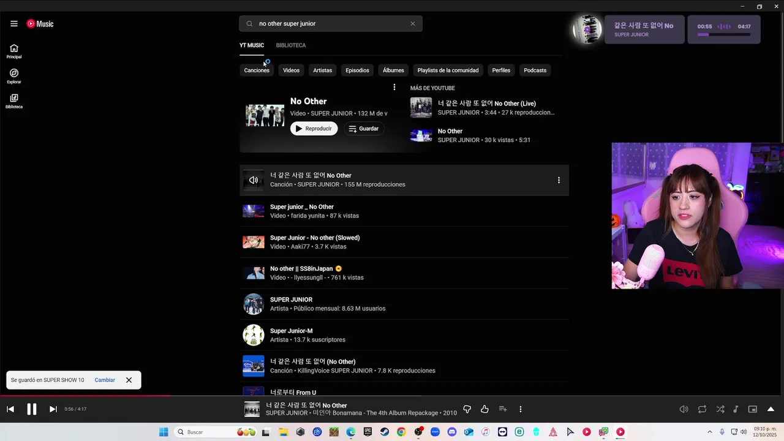This screenshot has height=441, width=784.
Task: Open Epic Games Launcher from taskbar
Action: [x=367, y=432]
